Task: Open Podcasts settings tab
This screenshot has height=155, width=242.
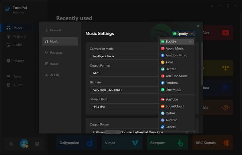Action: 60,53
